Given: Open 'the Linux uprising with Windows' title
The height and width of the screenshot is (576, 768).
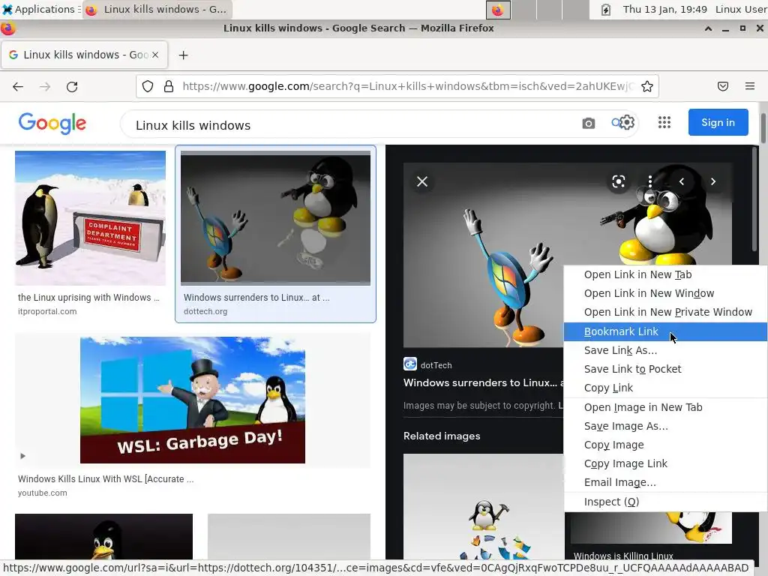Looking at the screenshot, I should coord(88,298).
